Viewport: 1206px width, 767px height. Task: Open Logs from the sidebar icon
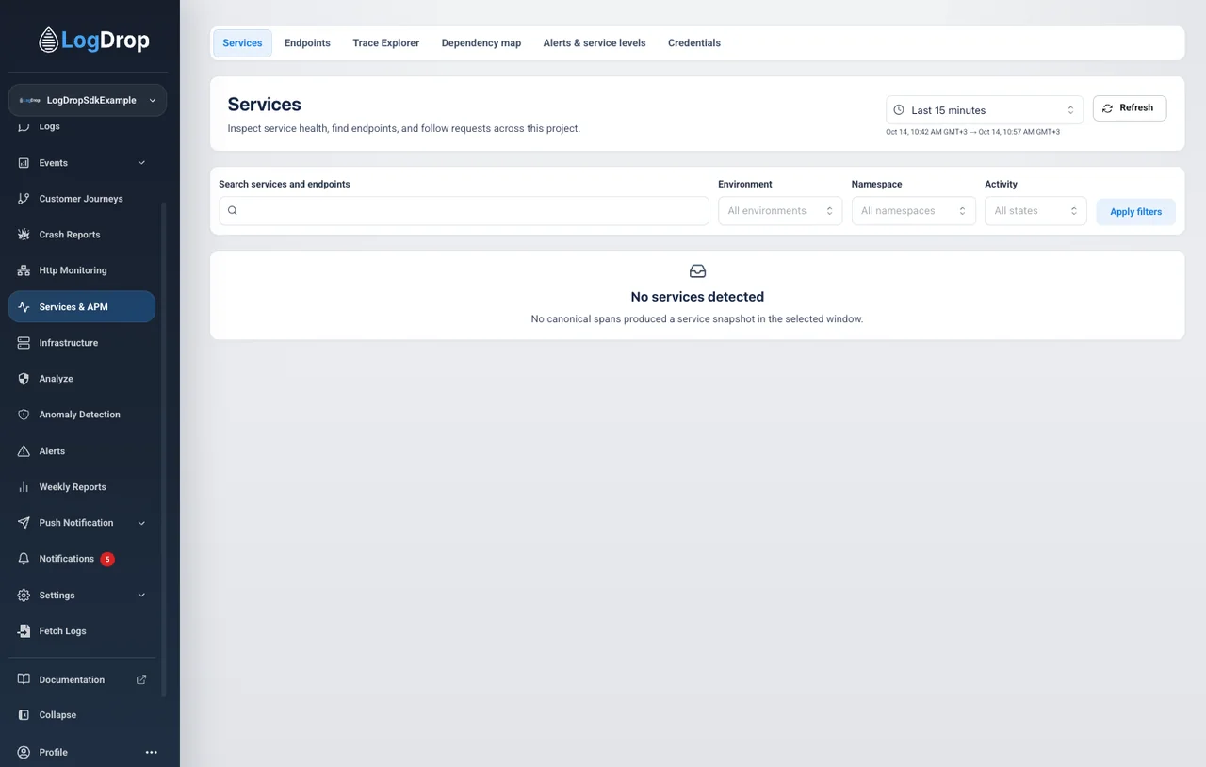[24, 126]
